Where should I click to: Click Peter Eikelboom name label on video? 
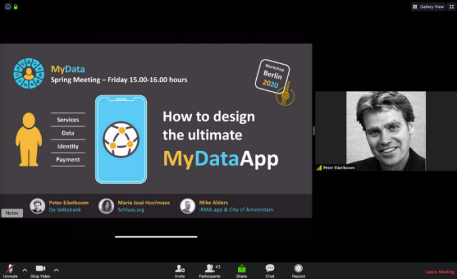pyautogui.click(x=339, y=168)
